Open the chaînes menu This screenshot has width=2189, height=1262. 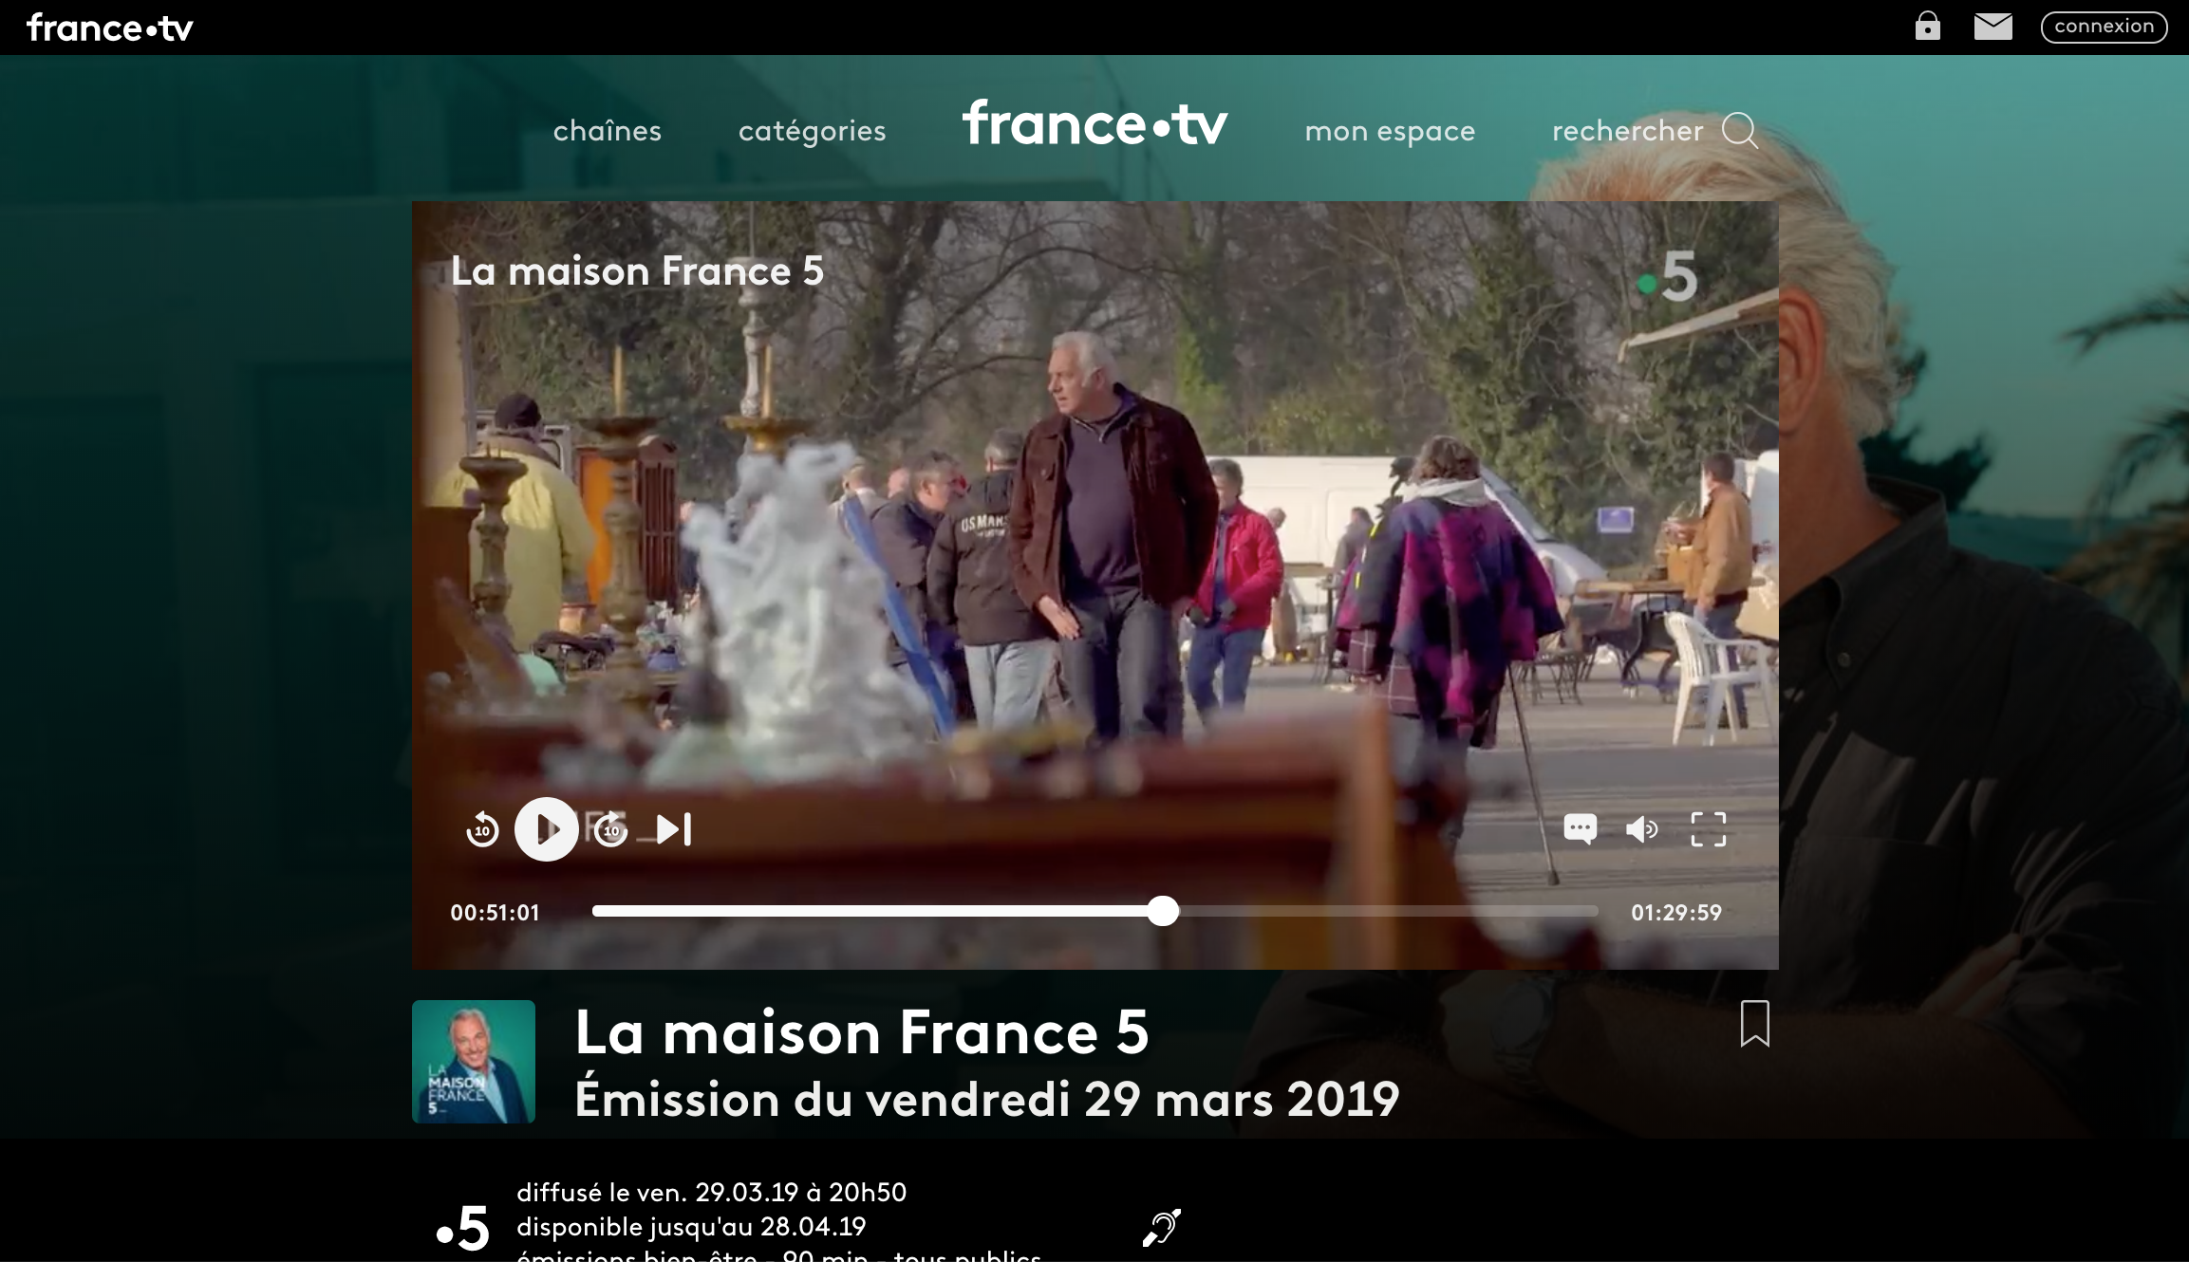(608, 131)
